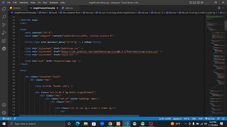
Task: Click line number 44 in the gutter
Action: (x=13, y=77)
